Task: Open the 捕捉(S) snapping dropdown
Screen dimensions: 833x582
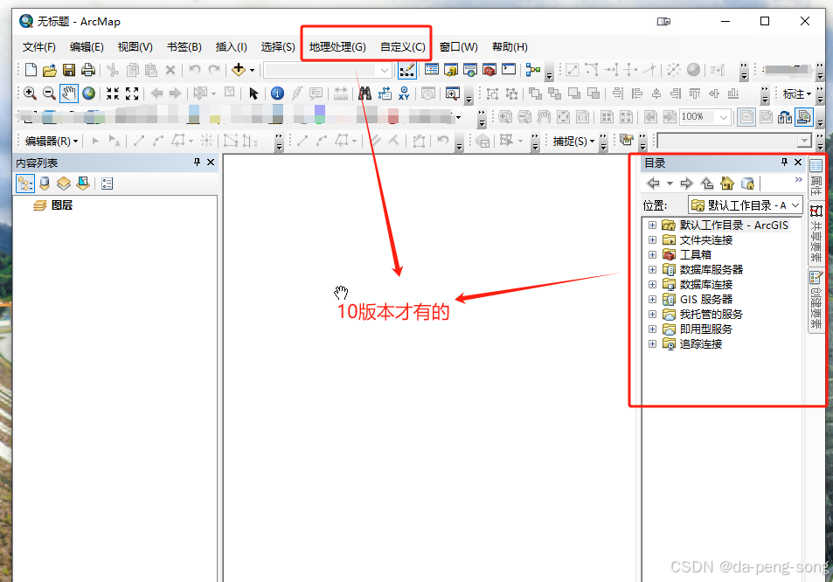Action: tap(573, 142)
